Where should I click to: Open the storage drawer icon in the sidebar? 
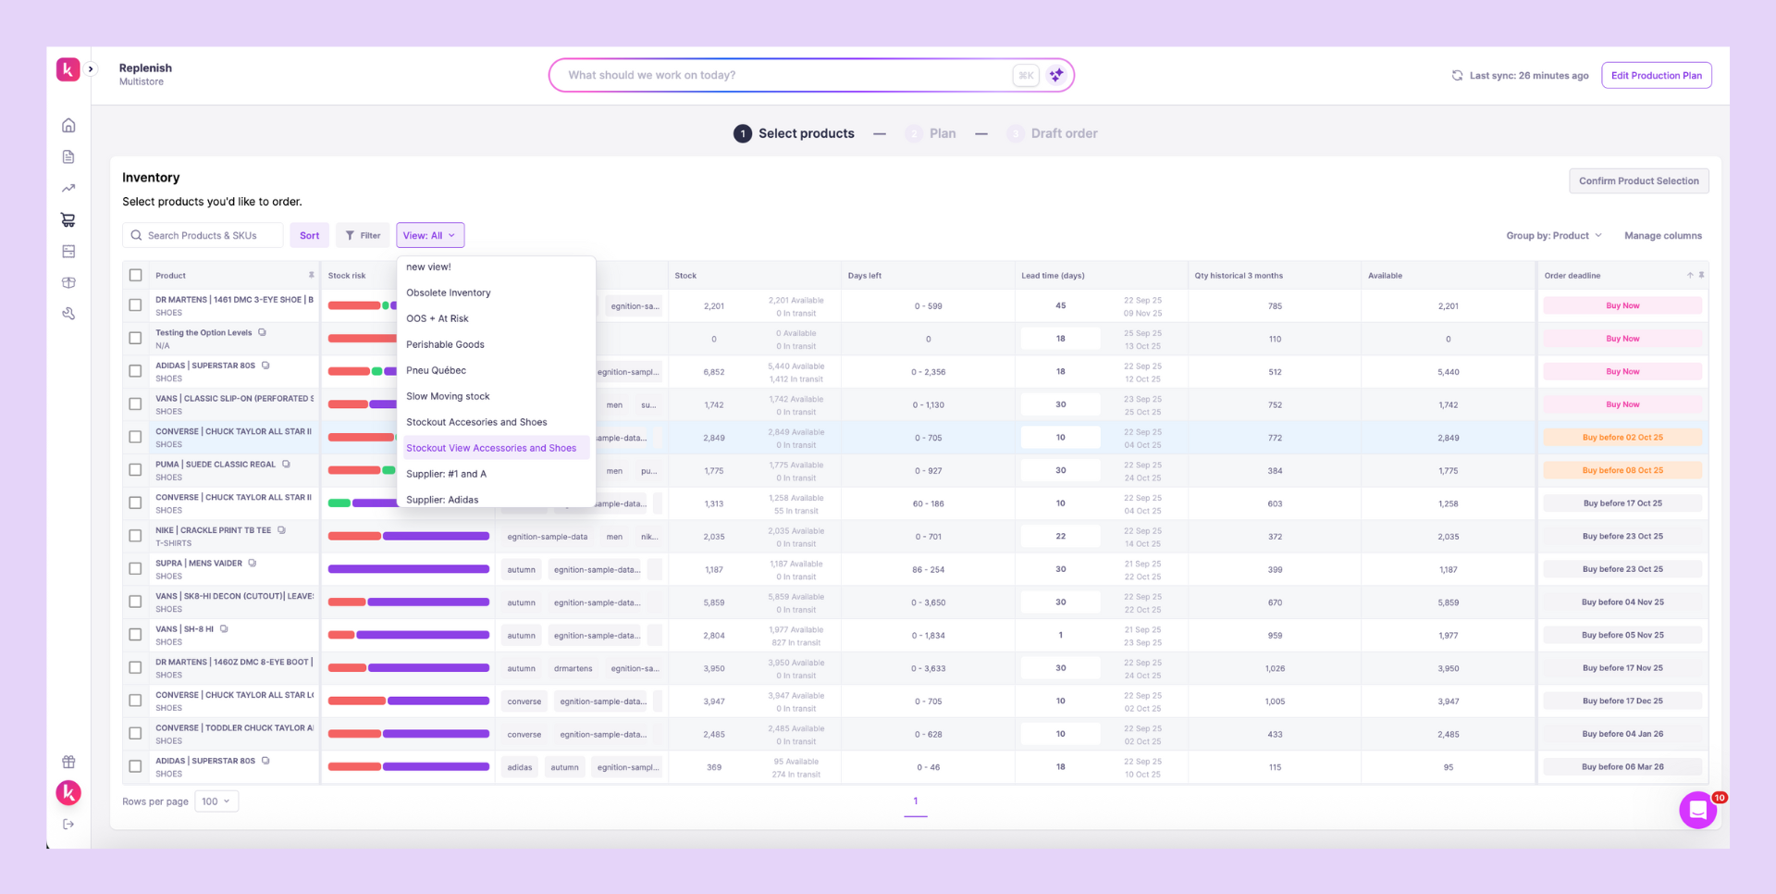[68, 251]
